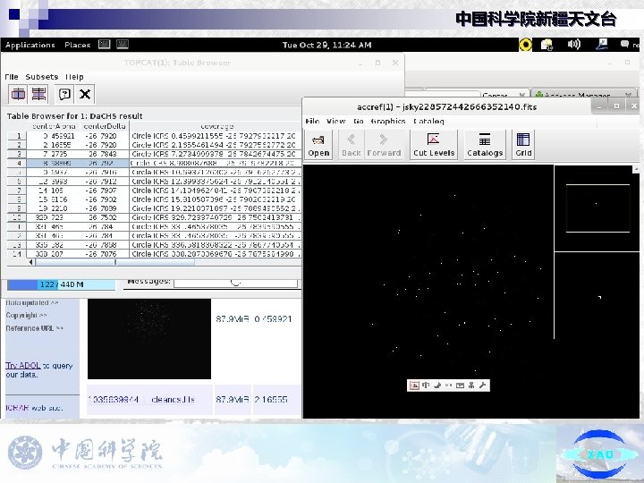
Task: Select table row number 3
Action: pos(17,154)
